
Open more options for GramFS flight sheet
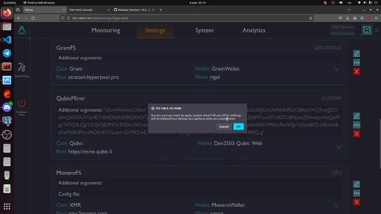[x=357, y=62]
